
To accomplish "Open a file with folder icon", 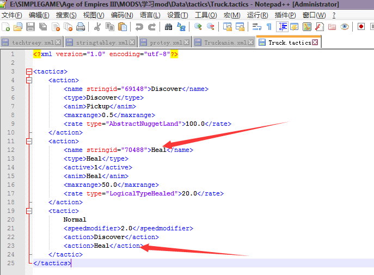I will coord(18,27).
